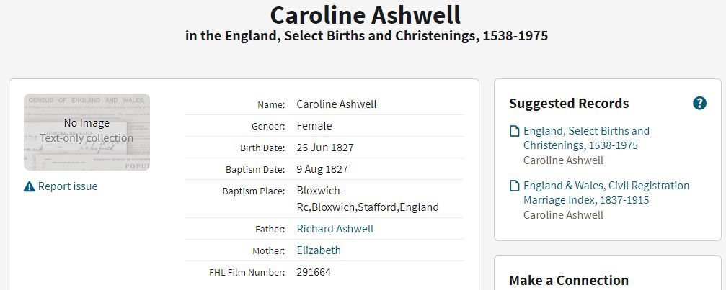Click document icon beside Civil Registration Marriage Index
Image resolution: width=726 pixels, height=290 pixels.
click(515, 186)
